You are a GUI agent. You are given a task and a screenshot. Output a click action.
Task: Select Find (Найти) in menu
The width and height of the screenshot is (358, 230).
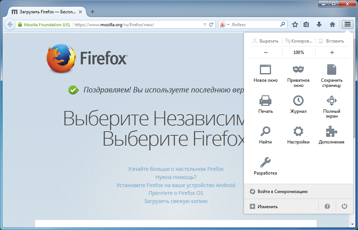coord(265,135)
